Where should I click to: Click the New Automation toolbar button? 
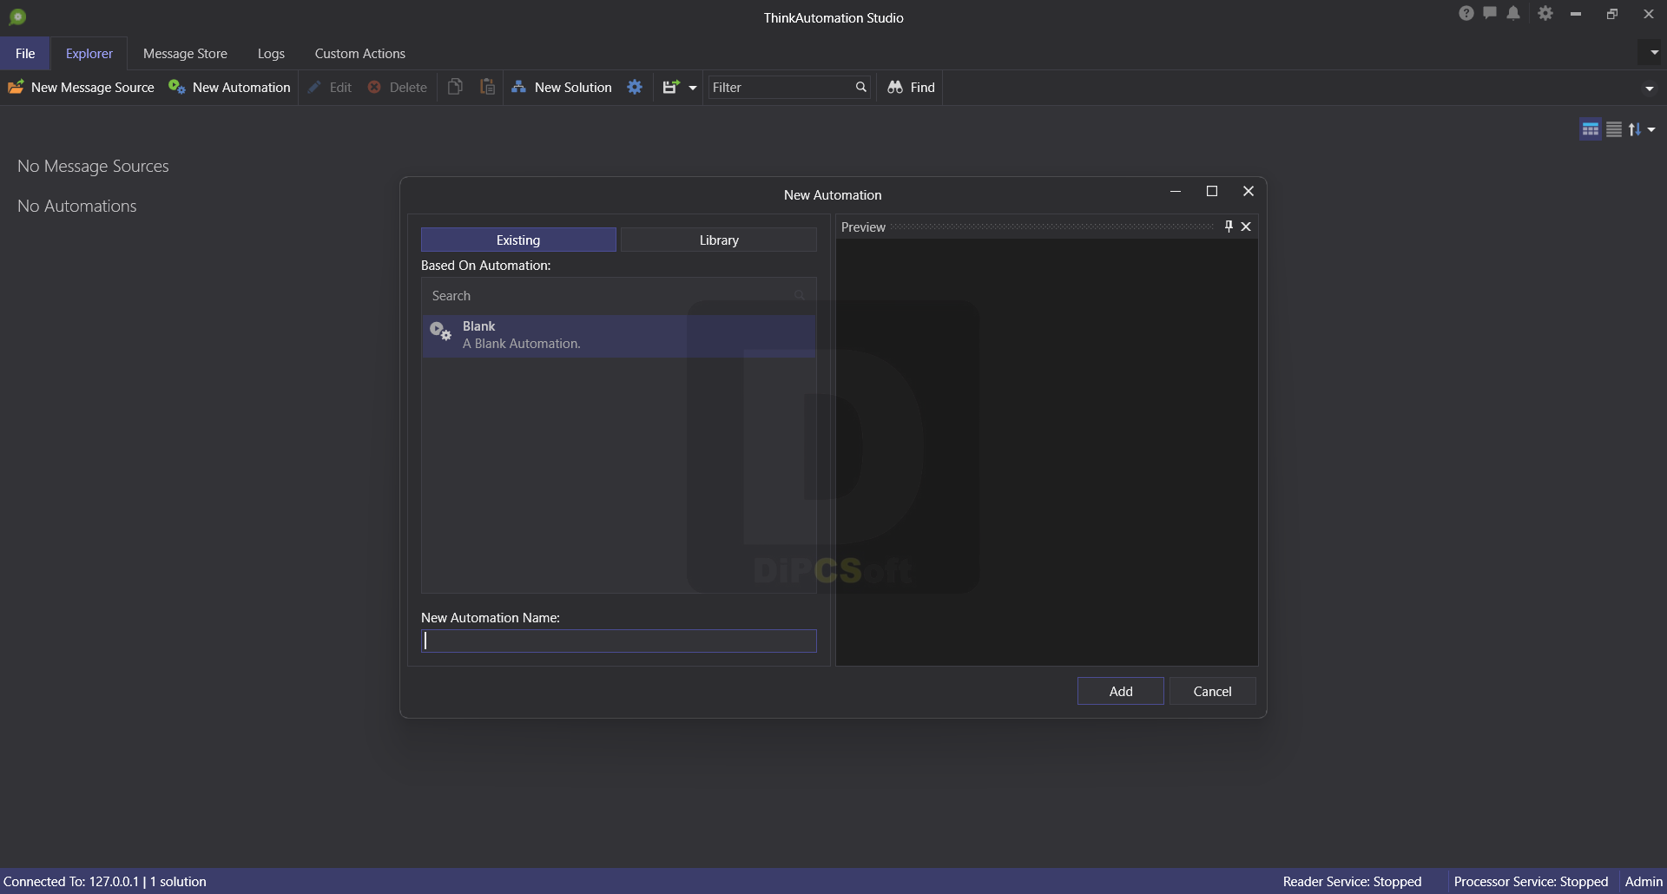(229, 88)
